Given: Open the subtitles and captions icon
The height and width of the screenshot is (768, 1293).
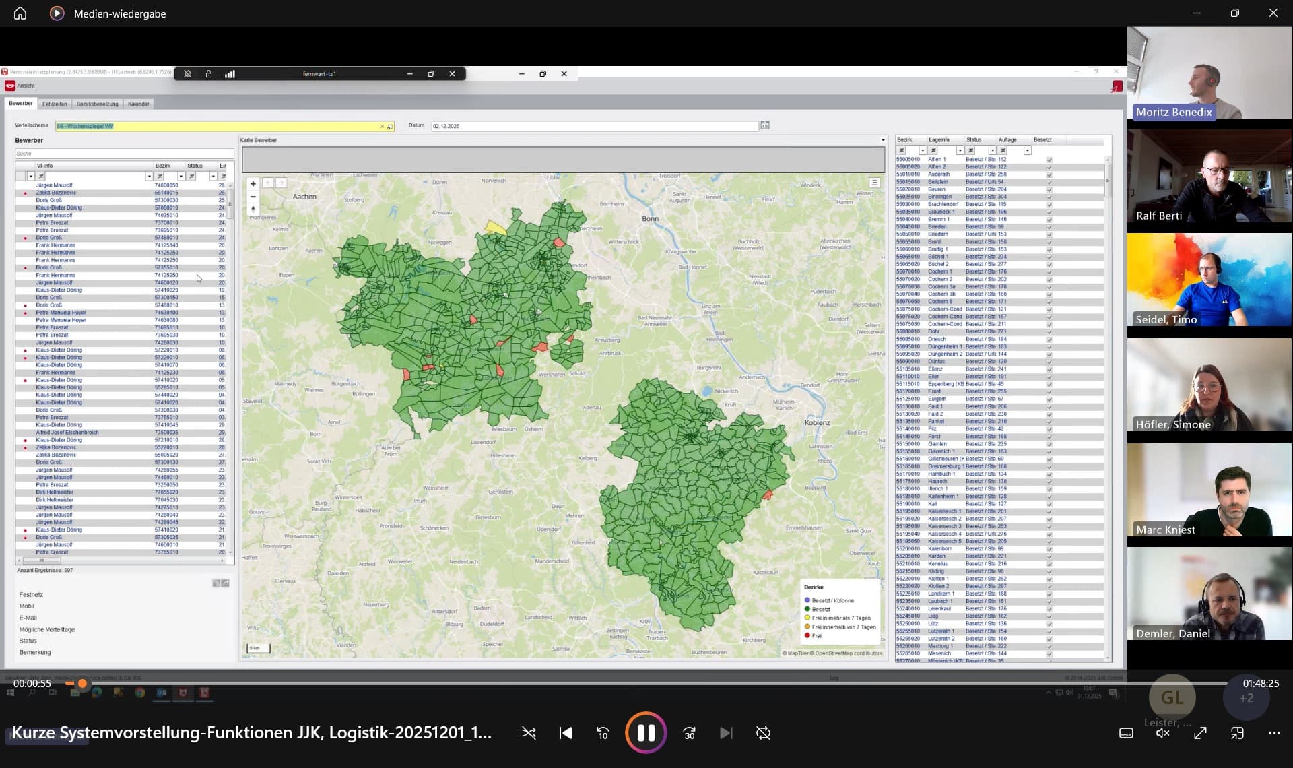Looking at the screenshot, I should tap(1126, 733).
